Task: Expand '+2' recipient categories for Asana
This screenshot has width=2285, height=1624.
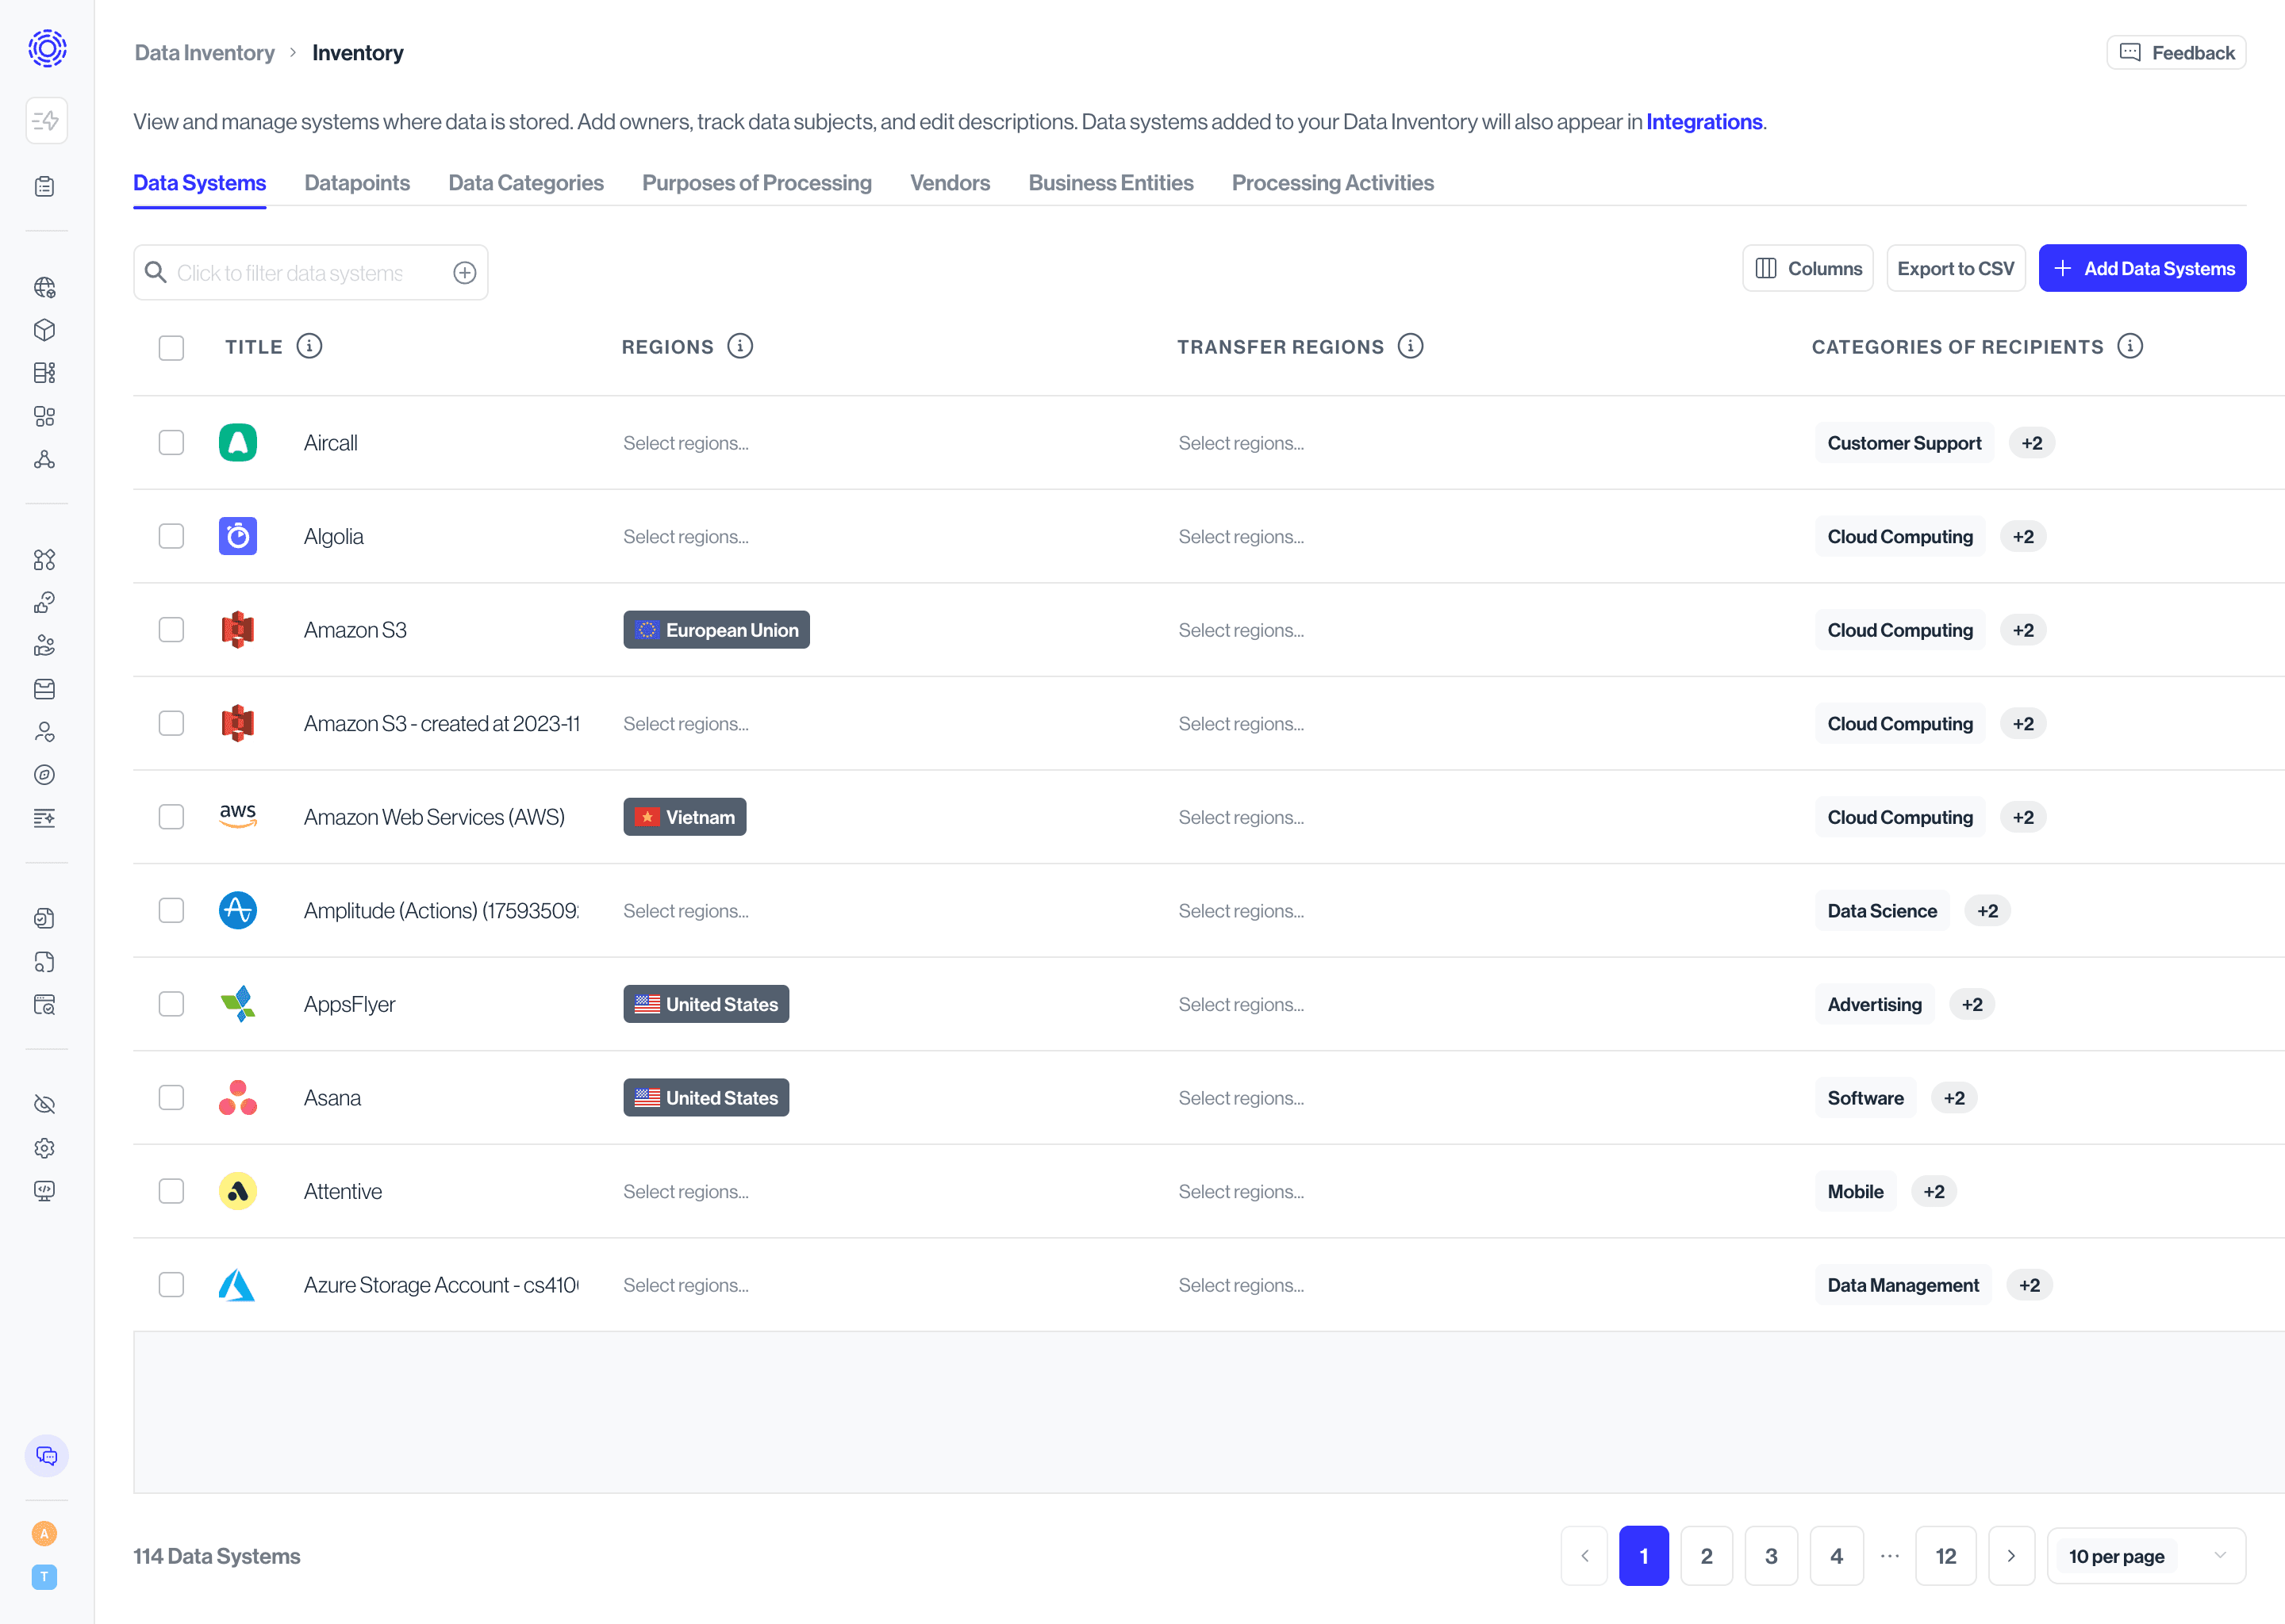Action: point(1955,1098)
